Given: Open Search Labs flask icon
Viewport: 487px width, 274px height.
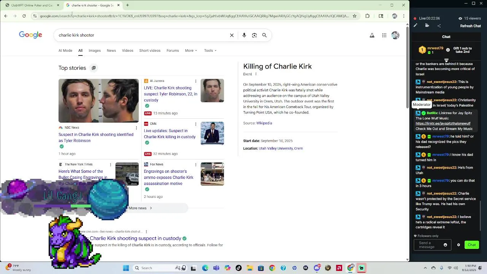Looking at the screenshot, I should coord(372,35).
